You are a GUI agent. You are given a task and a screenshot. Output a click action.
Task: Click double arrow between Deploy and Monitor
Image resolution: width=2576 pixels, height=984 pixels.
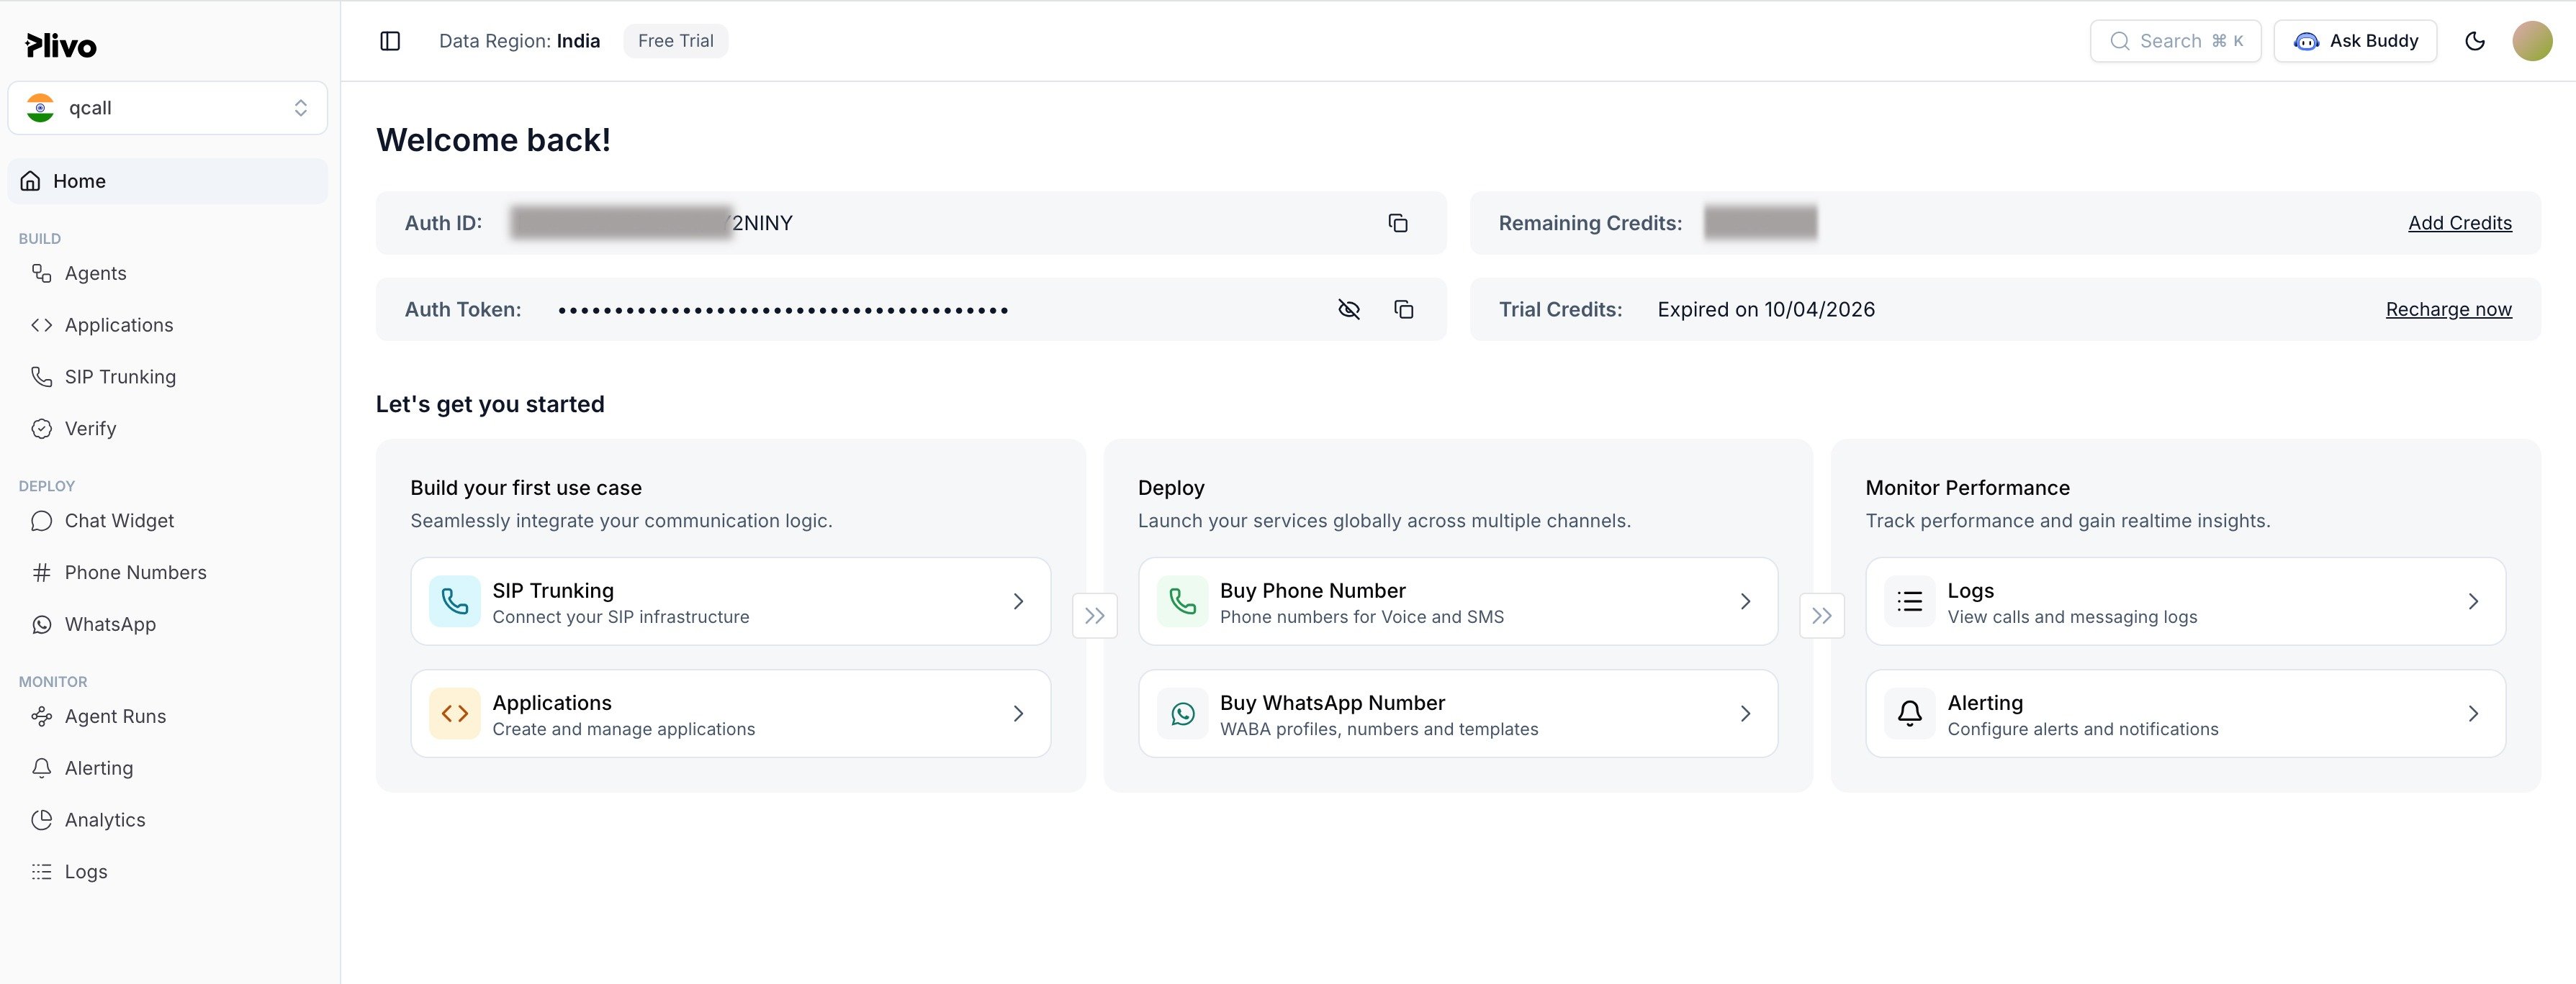click(x=1822, y=616)
